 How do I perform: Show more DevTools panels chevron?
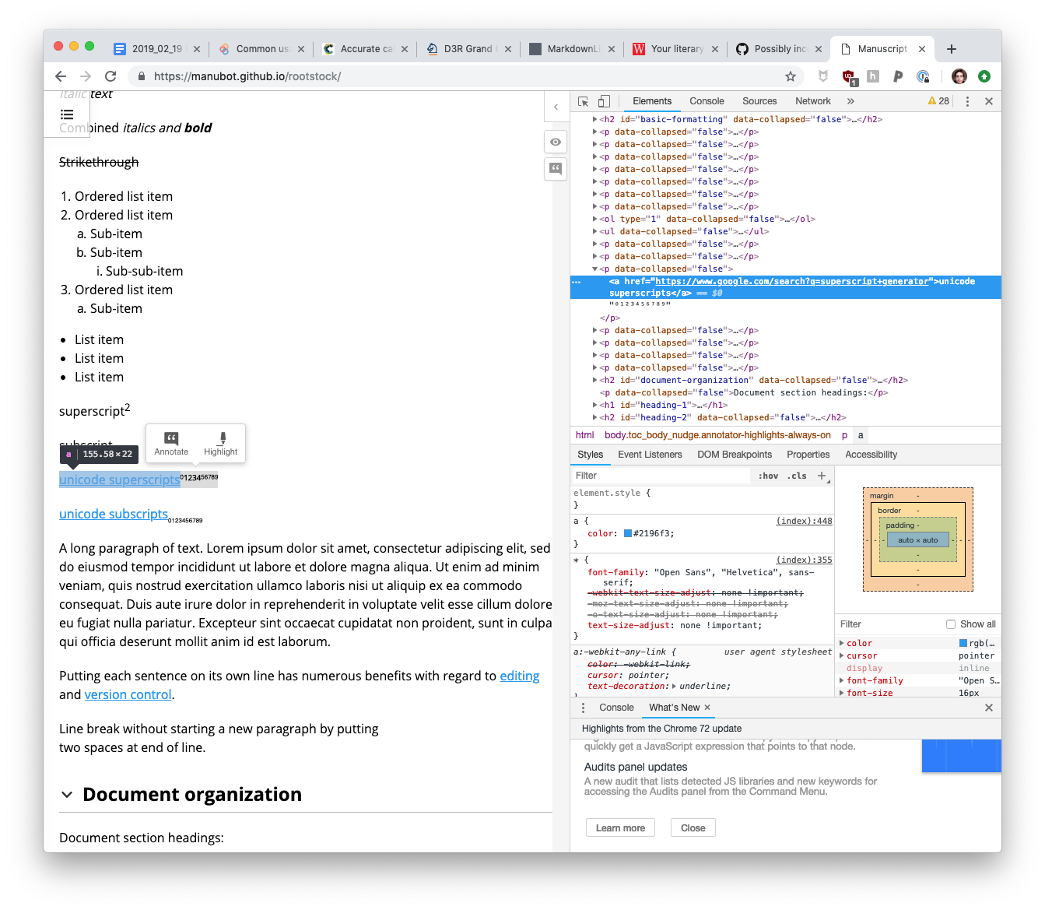pos(850,101)
